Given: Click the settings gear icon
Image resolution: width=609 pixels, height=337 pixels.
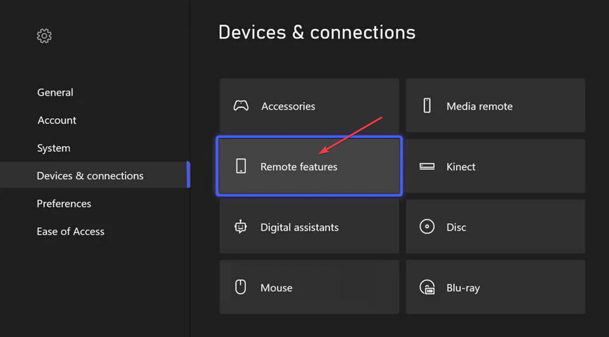Looking at the screenshot, I should 44,36.
